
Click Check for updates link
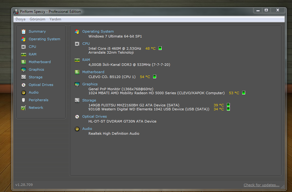click(x=261, y=185)
